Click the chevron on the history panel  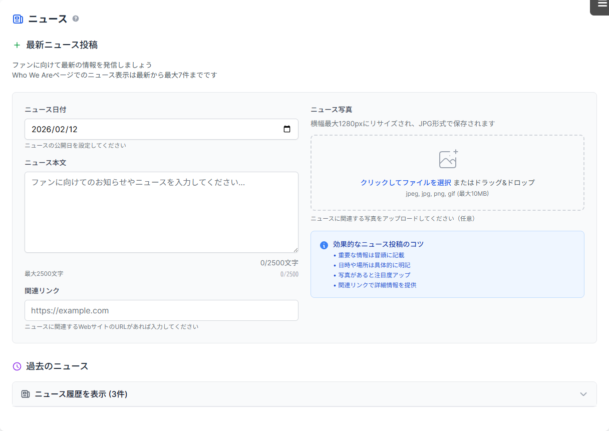click(x=583, y=394)
